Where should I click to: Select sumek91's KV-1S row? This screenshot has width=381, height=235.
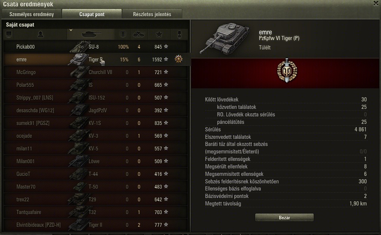(x=95, y=123)
